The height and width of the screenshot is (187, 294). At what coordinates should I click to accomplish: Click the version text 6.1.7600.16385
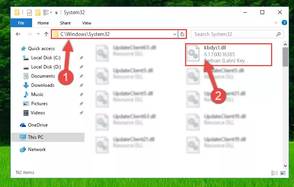219,54
